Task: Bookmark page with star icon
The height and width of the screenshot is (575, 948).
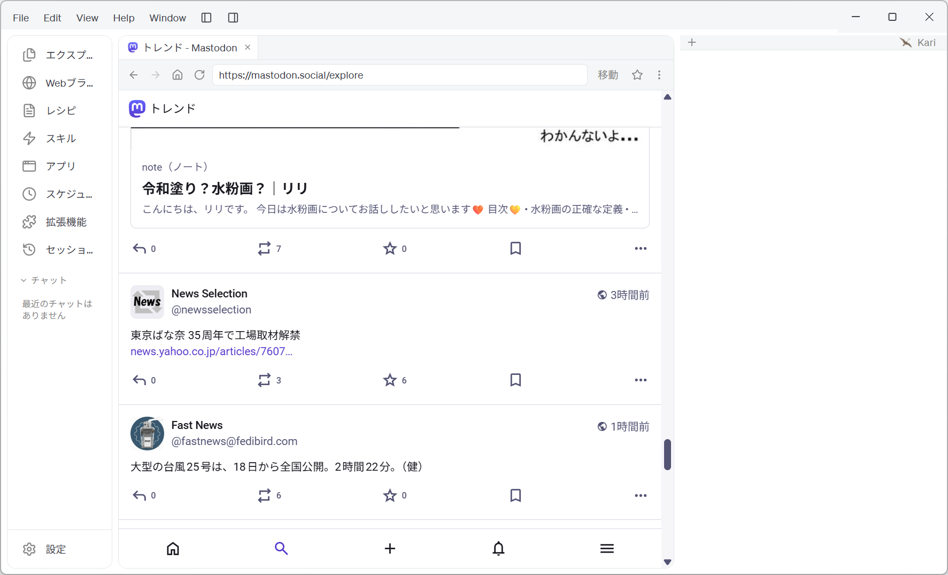Action: point(637,75)
